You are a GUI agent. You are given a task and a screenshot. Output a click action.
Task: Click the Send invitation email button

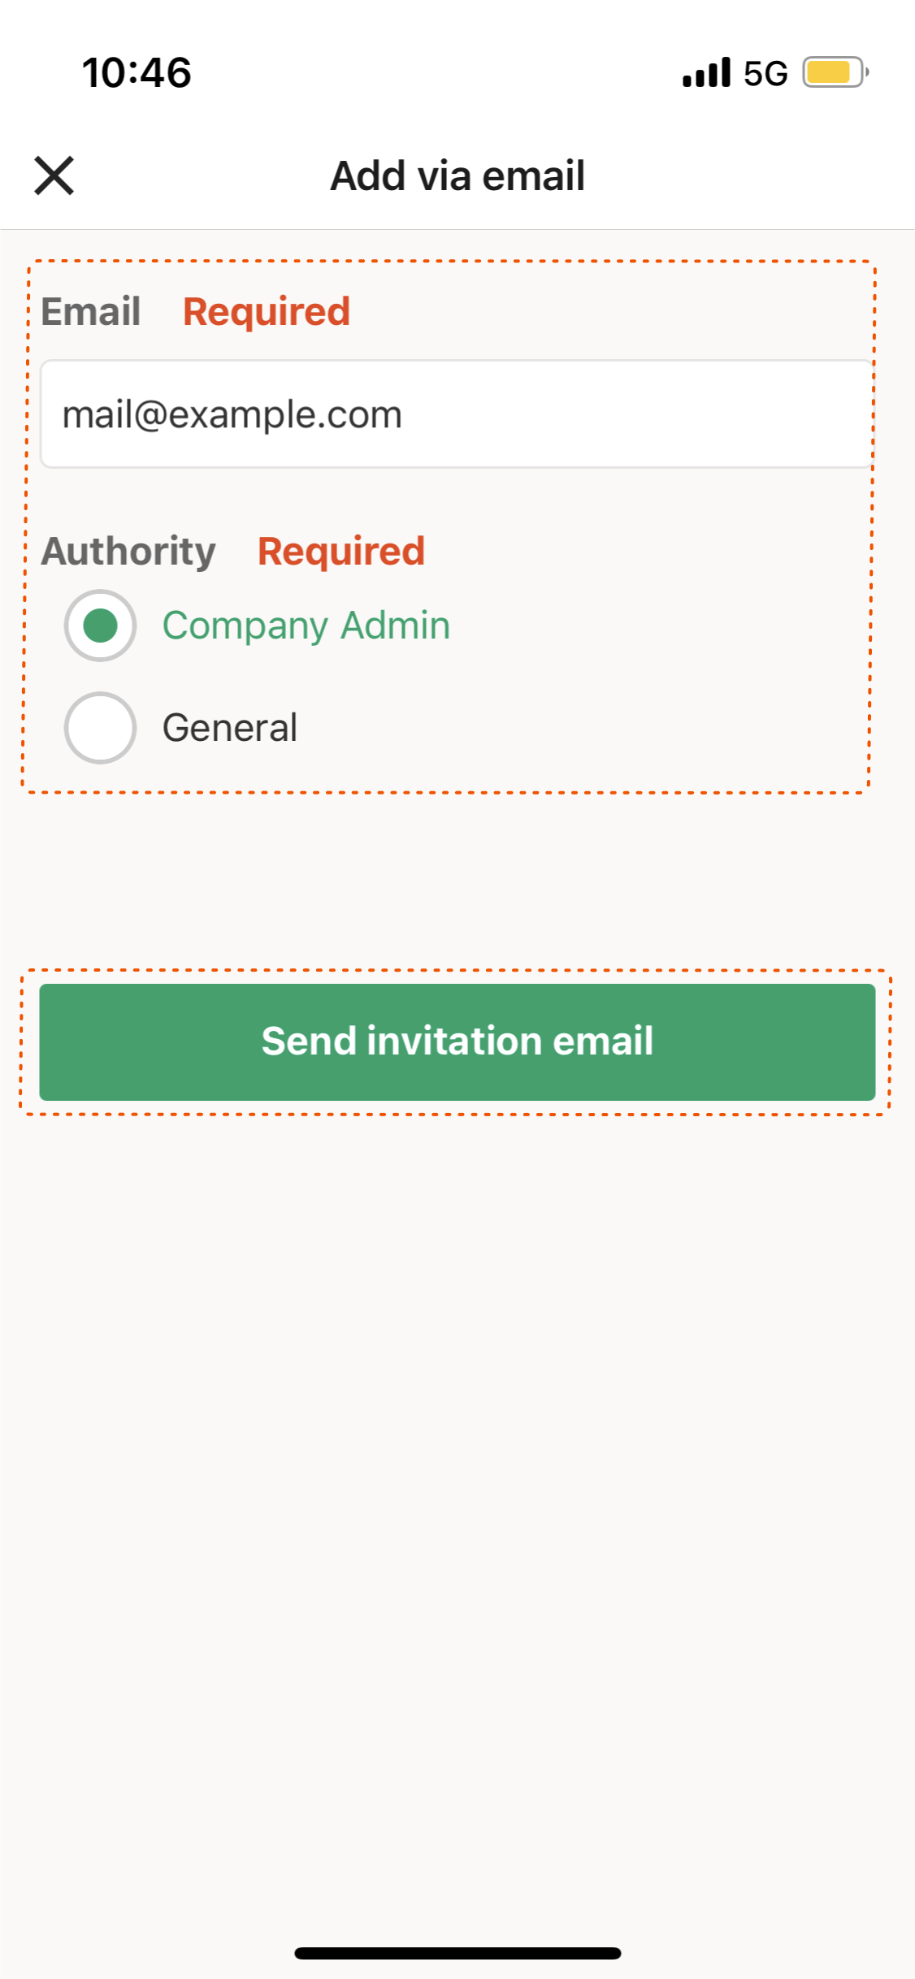(x=457, y=1041)
